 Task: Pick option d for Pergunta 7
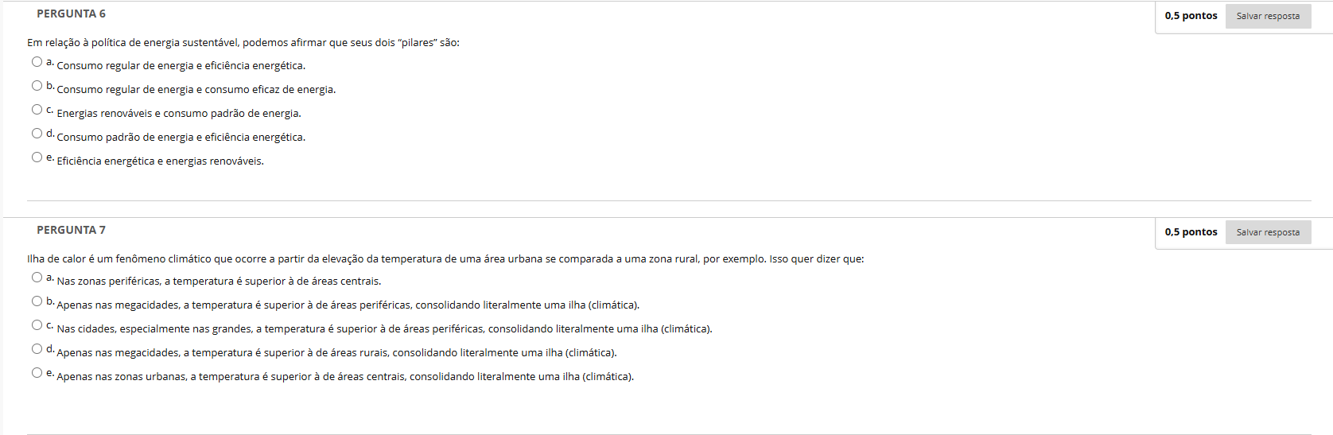pos(37,349)
